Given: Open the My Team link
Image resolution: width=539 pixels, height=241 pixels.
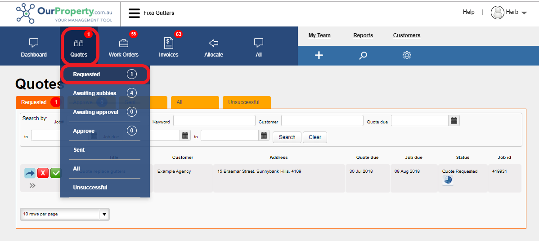Looking at the screenshot, I should [319, 35].
